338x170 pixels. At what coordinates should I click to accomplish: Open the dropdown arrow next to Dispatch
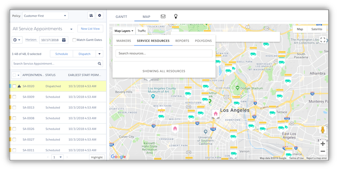coord(99,54)
